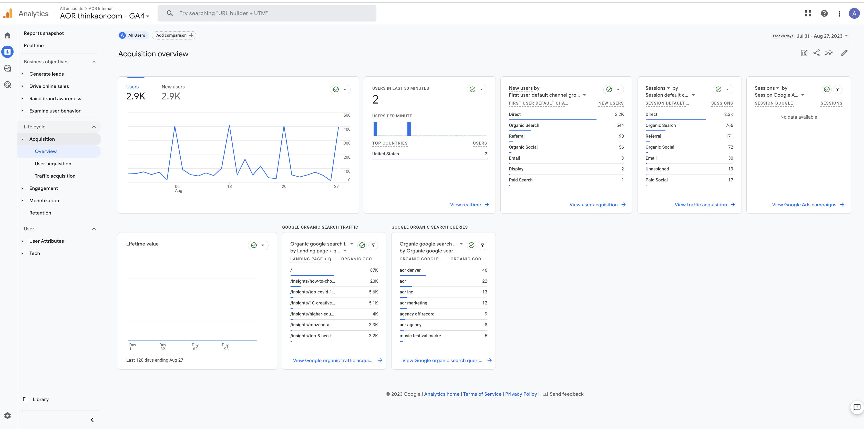The image size is (864, 429).
Task: Select the Traffic acquisition menu item
Action: [x=55, y=176]
